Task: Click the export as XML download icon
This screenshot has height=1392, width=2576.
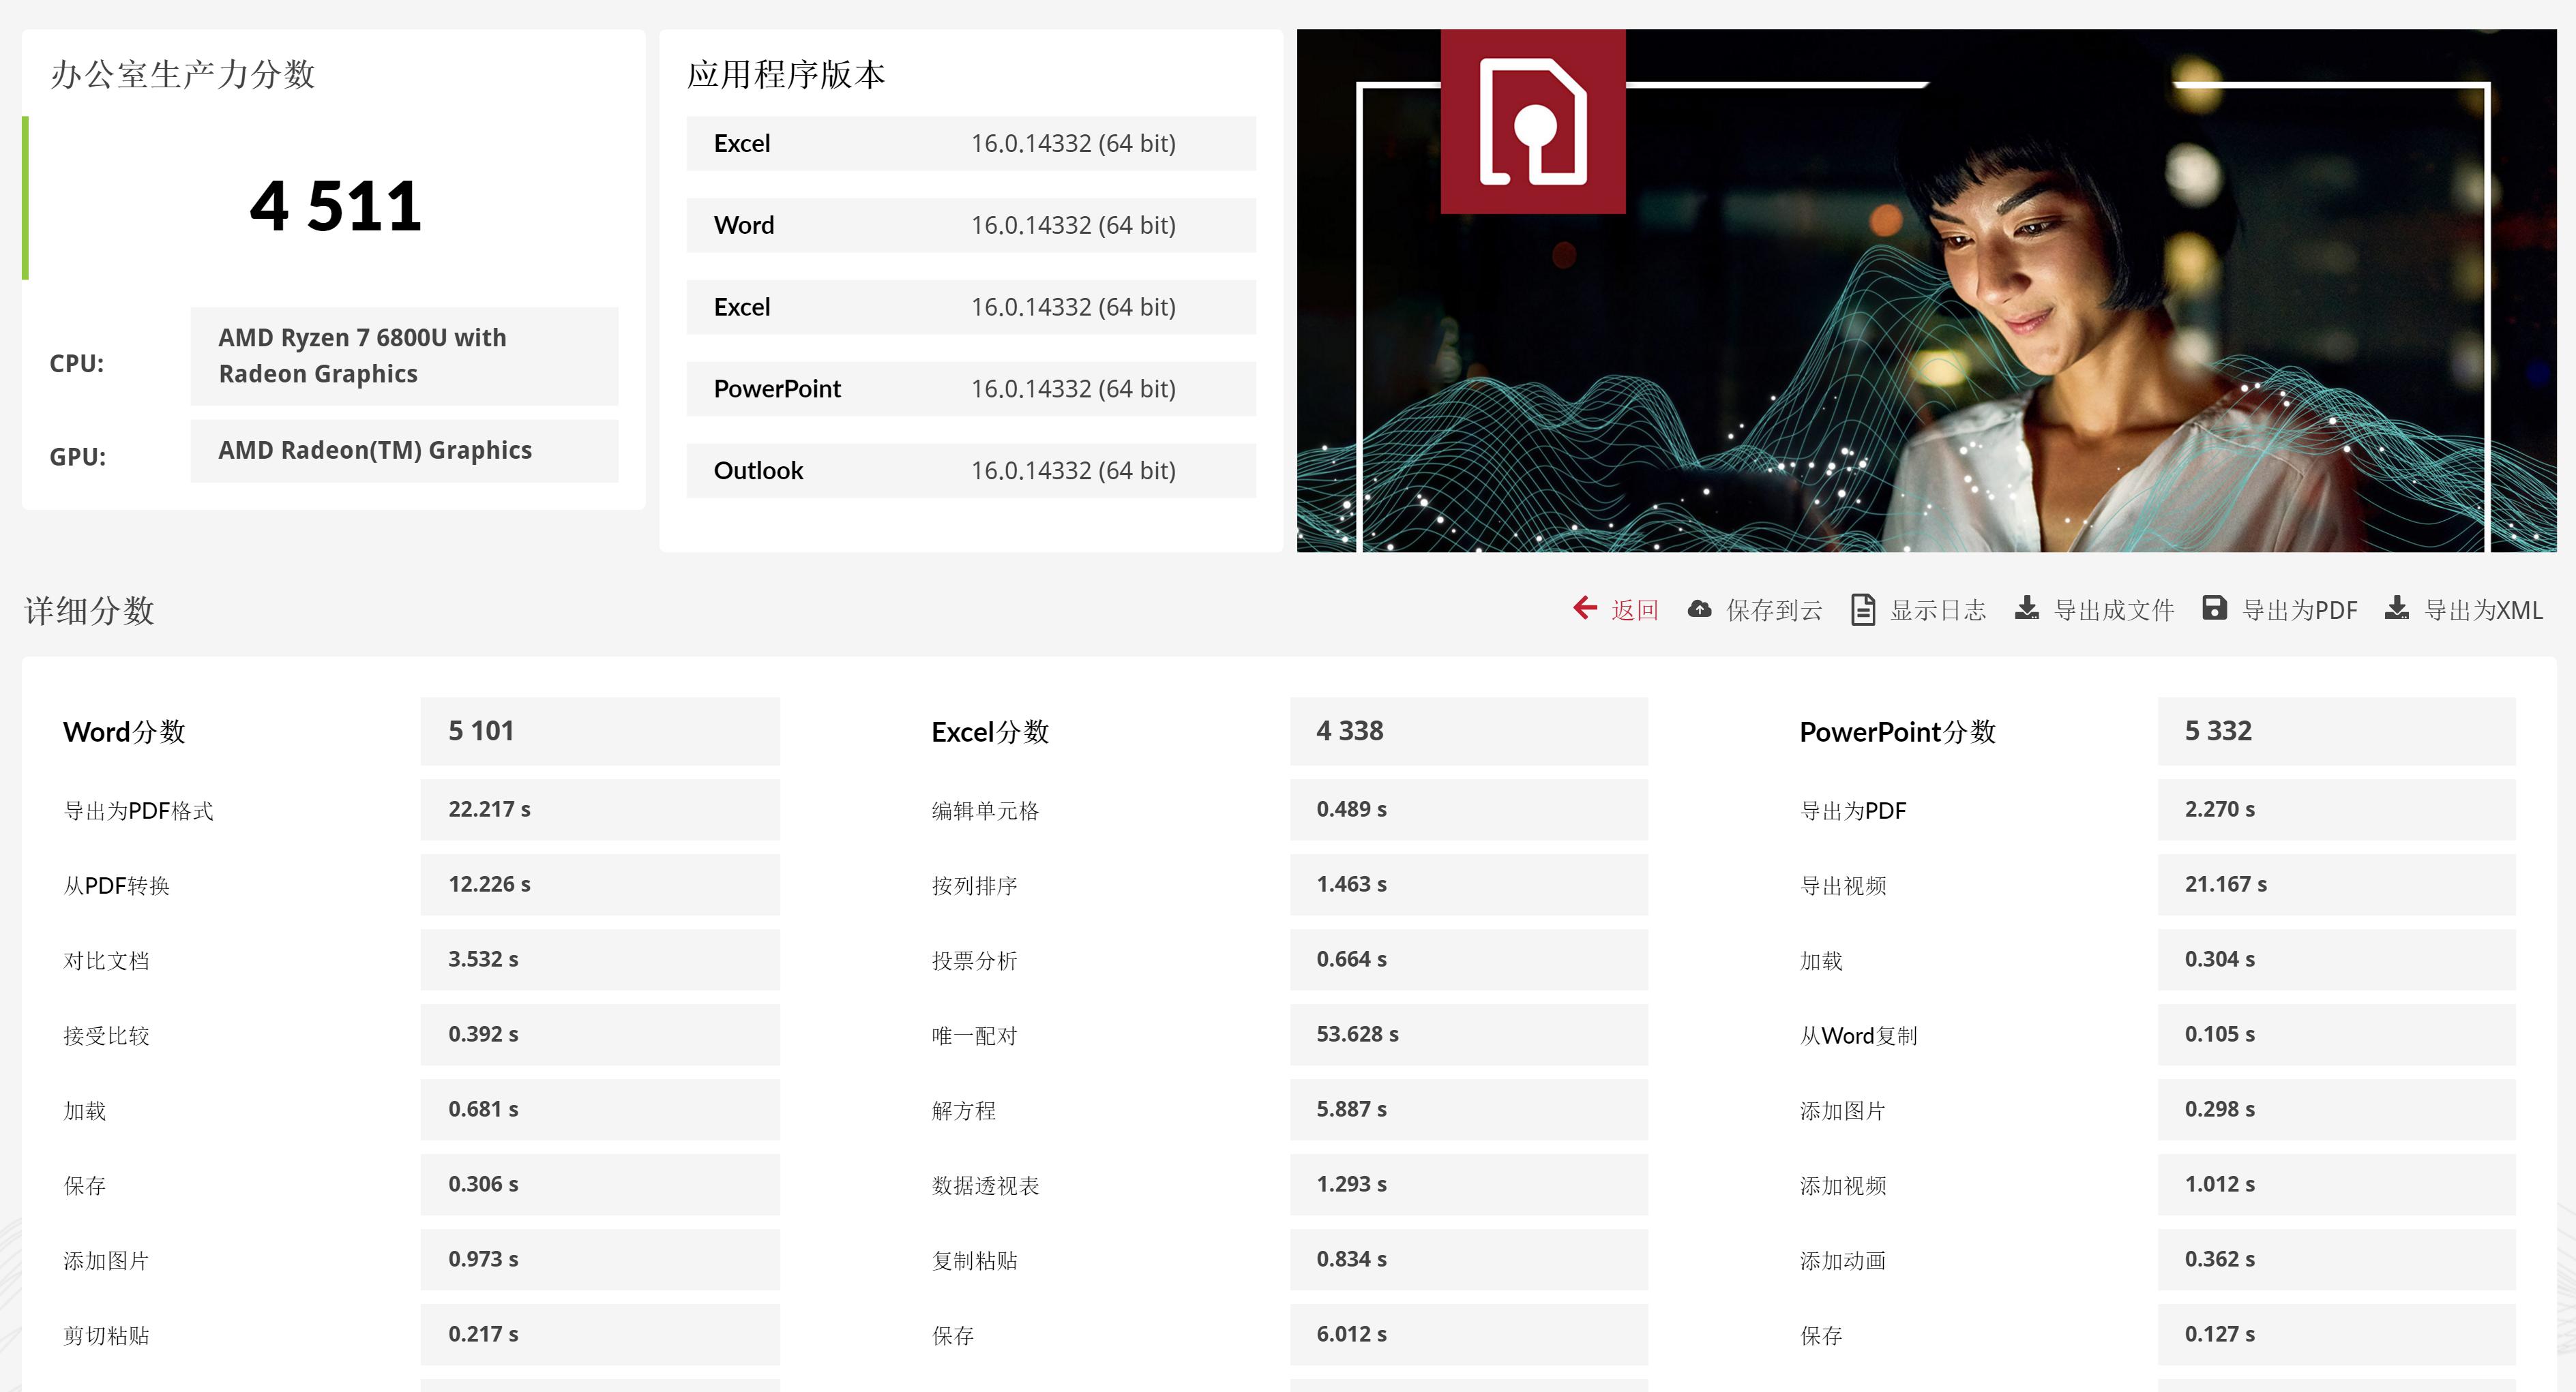Action: click(x=2396, y=609)
